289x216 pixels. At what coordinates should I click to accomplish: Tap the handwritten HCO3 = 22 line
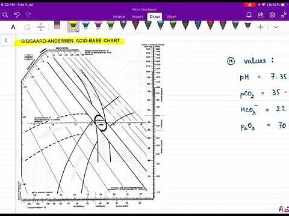click(263, 110)
